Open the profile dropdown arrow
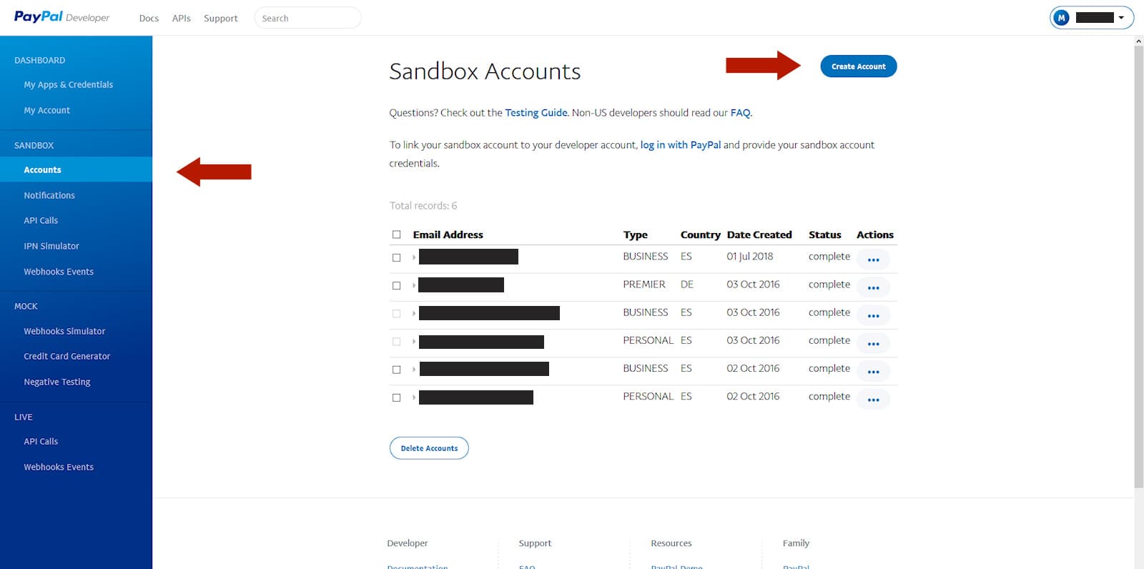Viewport: 1144px width, 569px height. click(1121, 18)
